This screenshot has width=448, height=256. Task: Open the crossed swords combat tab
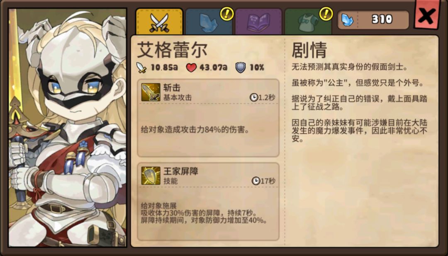159,22
